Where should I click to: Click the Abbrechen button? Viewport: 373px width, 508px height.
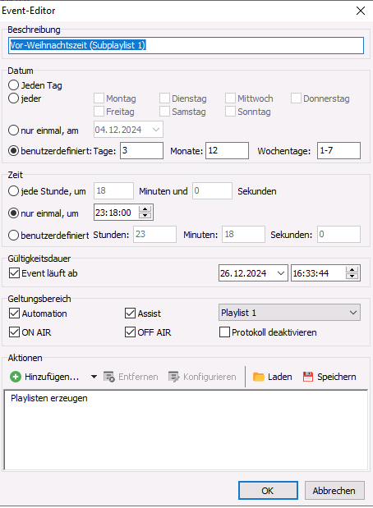334,491
